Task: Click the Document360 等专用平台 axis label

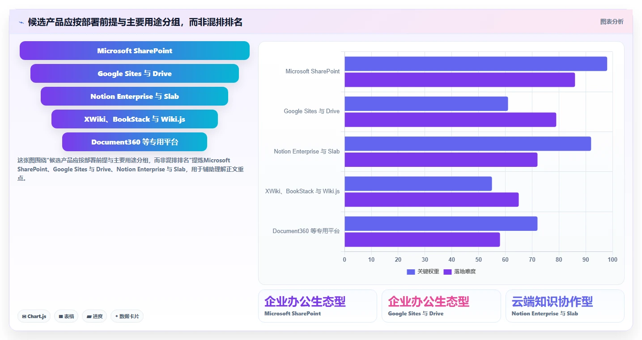Action: pos(306,231)
